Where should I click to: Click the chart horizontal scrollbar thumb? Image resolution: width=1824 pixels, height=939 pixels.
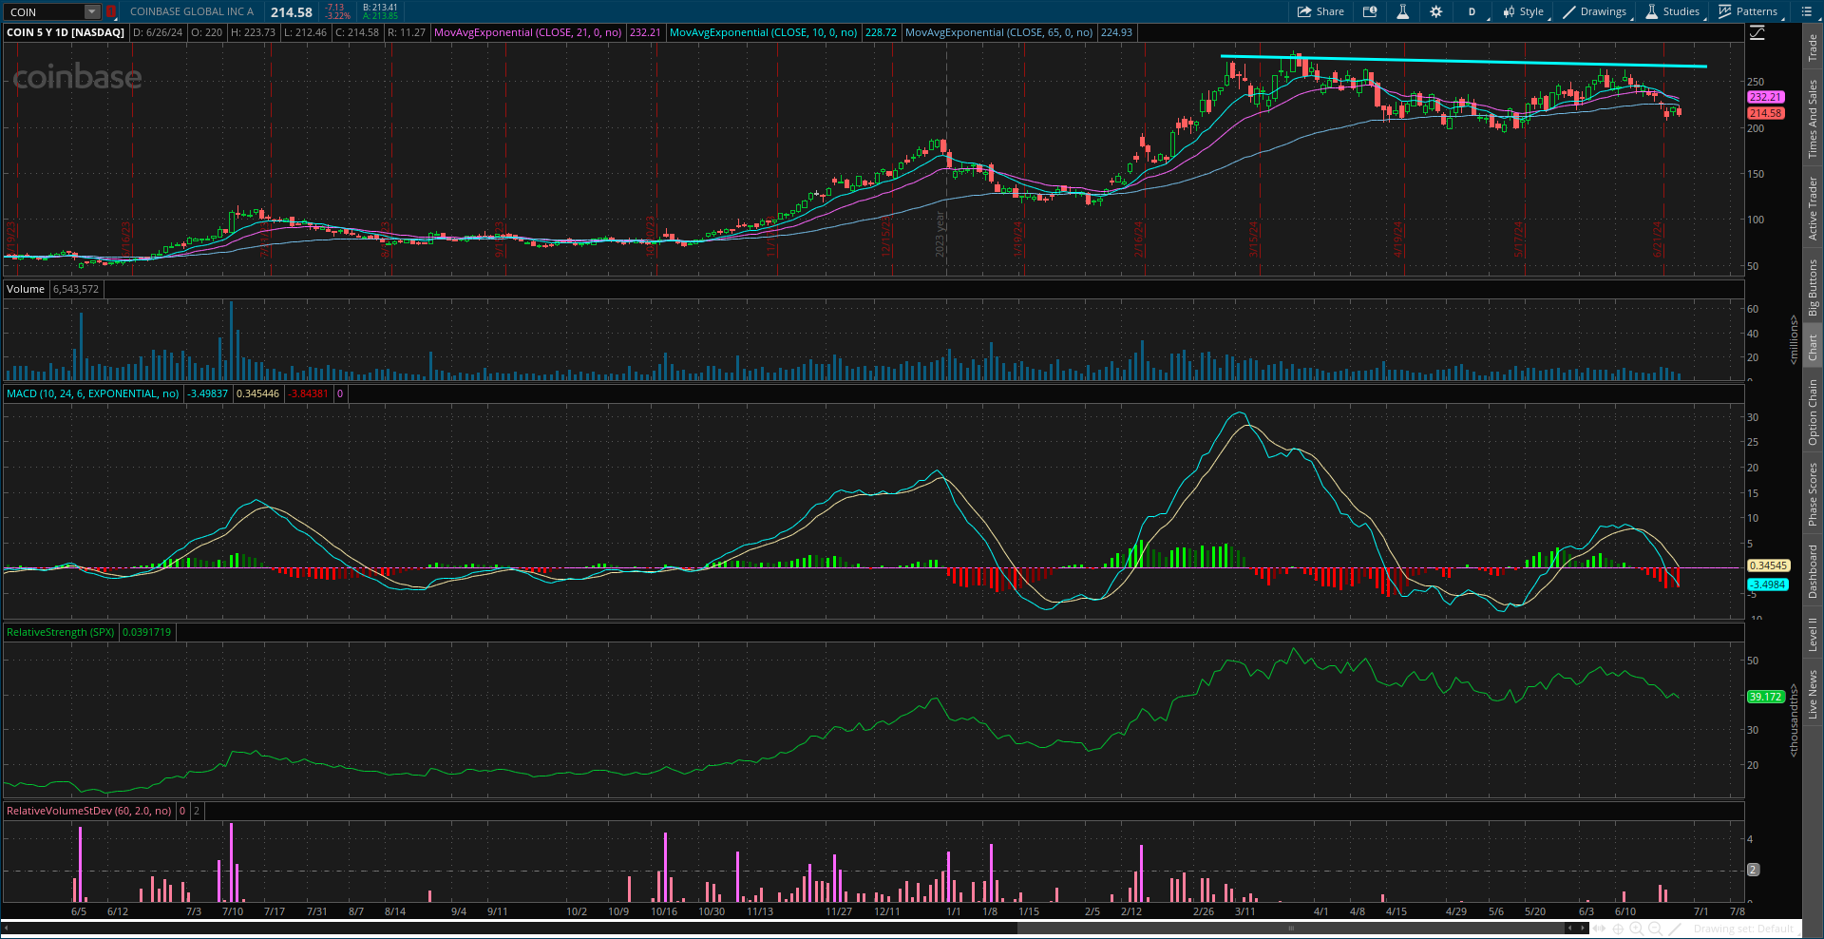[1290, 929]
